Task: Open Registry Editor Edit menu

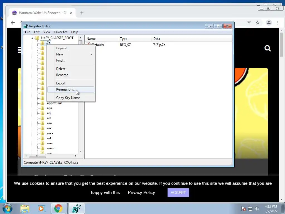Action: coord(37,32)
